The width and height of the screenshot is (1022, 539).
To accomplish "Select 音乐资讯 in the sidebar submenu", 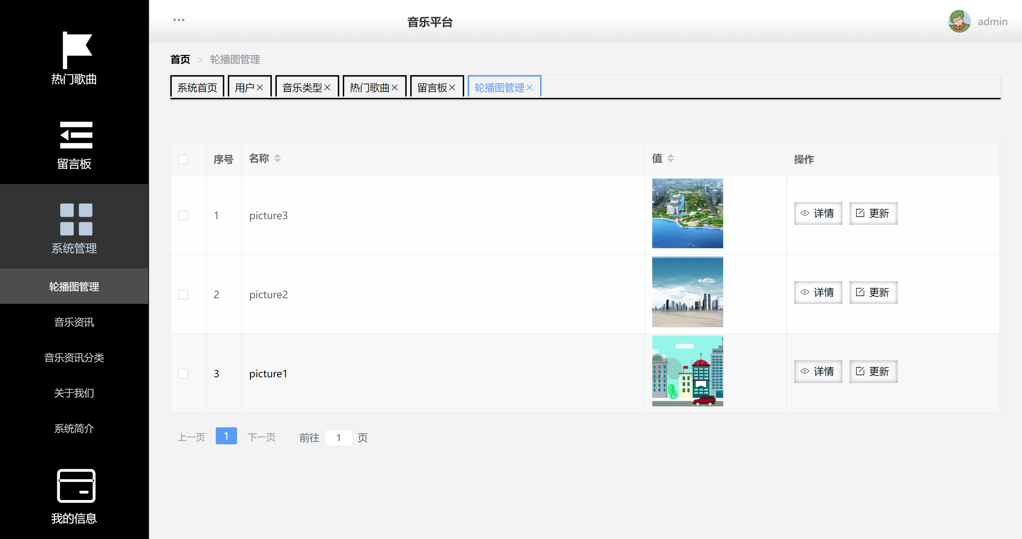I will pyautogui.click(x=74, y=322).
